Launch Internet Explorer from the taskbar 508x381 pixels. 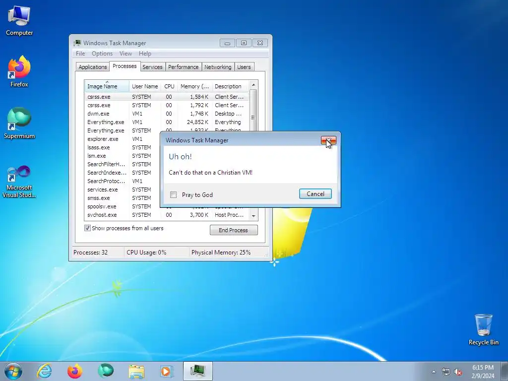(x=44, y=371)
